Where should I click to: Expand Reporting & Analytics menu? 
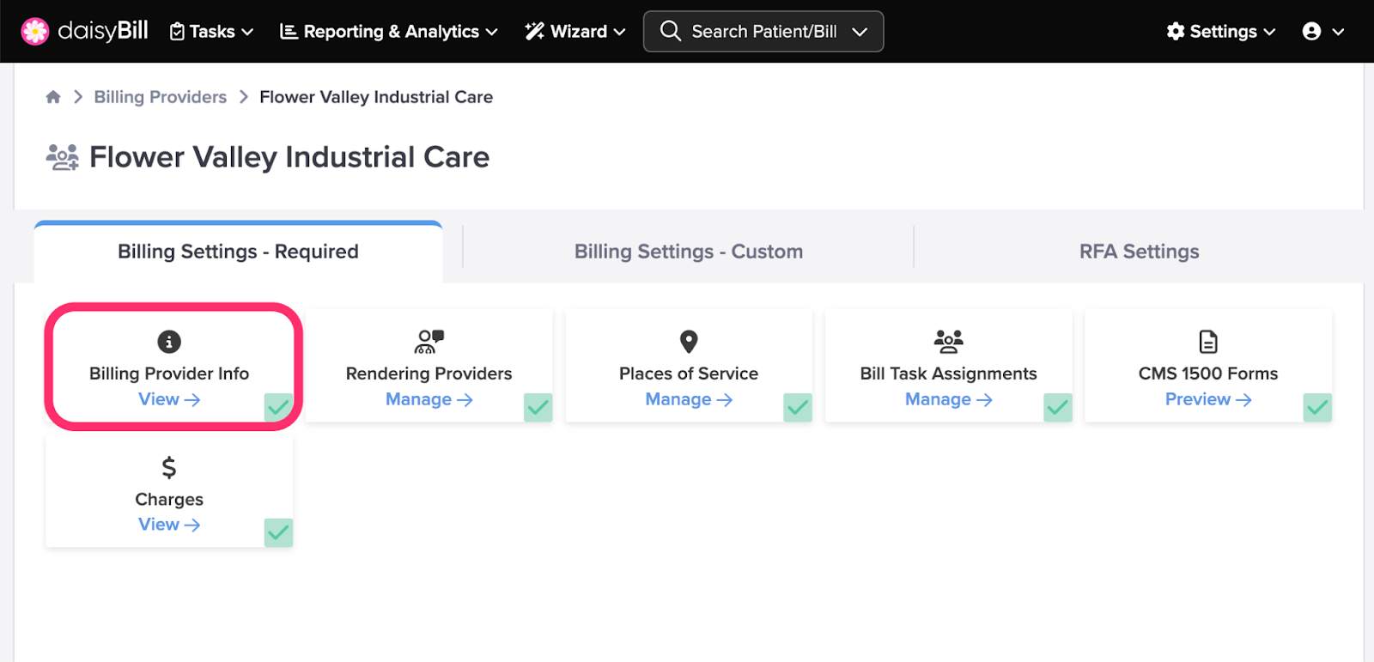[389, 32]
